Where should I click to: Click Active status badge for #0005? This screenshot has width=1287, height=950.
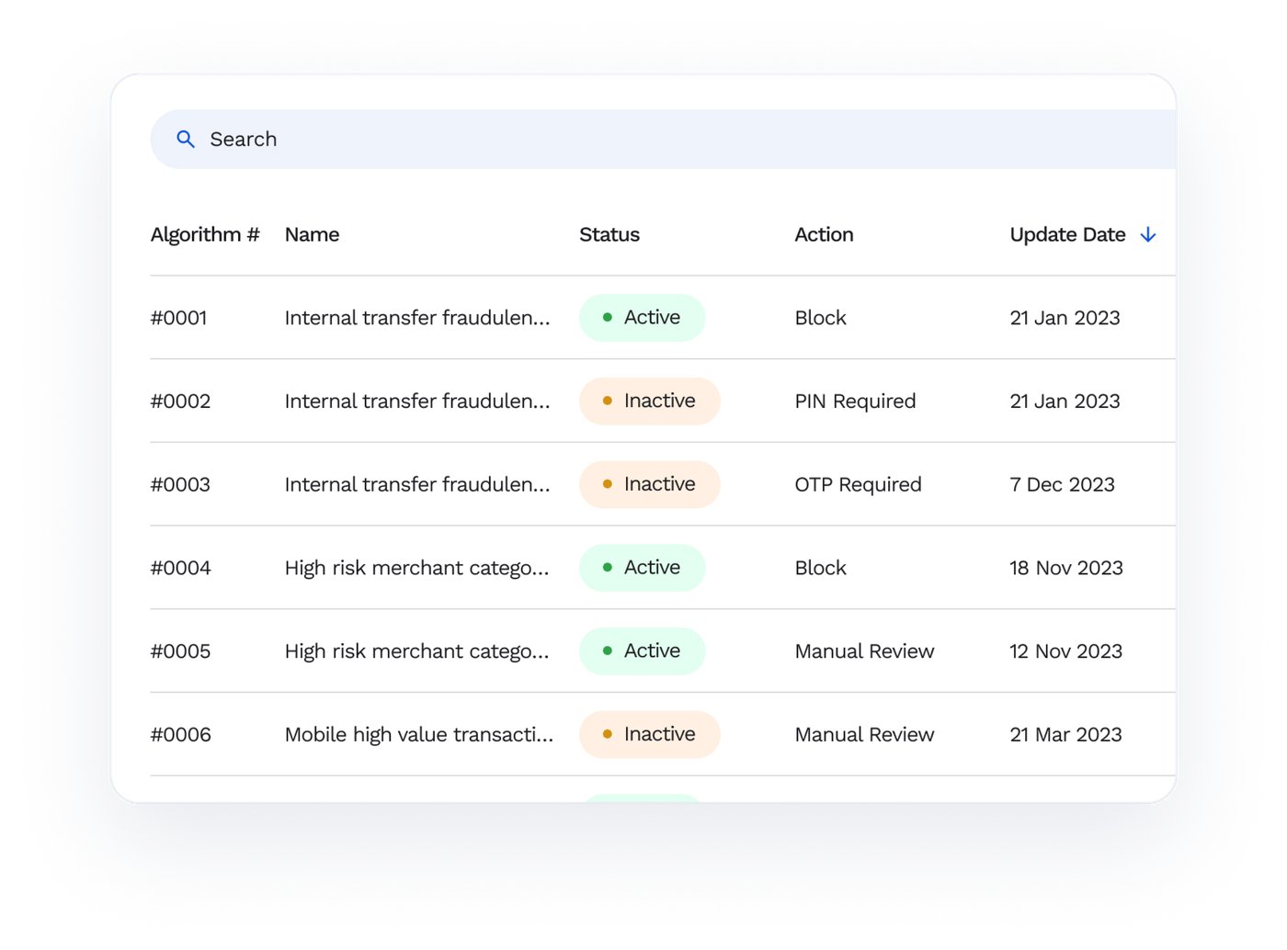tap(642, 651)
